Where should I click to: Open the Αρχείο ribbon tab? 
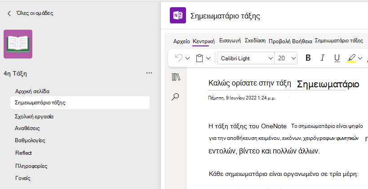pyautogui.click(x=182, y=41)
